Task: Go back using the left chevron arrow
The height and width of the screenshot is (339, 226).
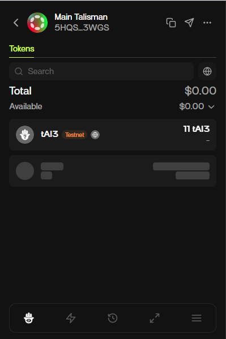Action: click(x=16, y=23)
